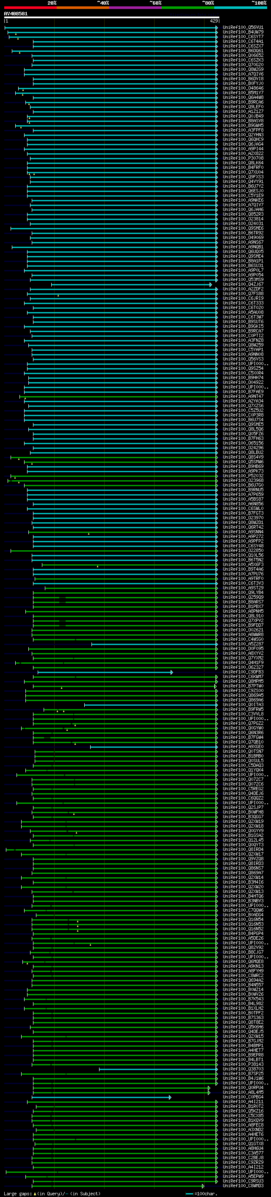The height and width of the screenshot is (1197, 271).
Task: Select the UniRef100_Q0JB49 label
Action: 243,116
